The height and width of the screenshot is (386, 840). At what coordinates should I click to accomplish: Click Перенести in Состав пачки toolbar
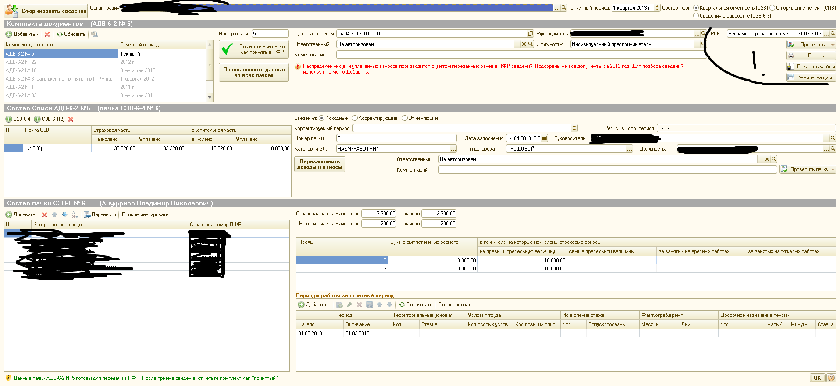(x=100, y=214)
